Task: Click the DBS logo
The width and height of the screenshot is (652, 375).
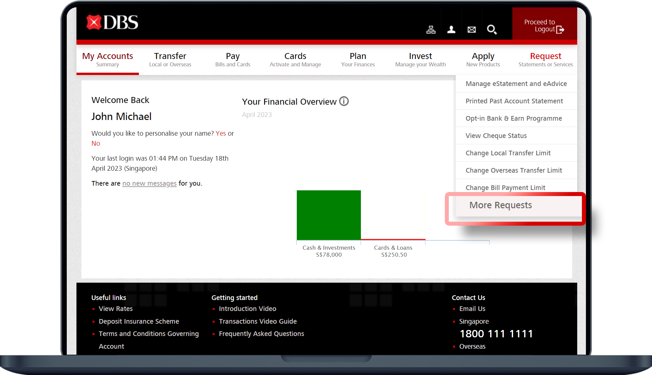Action: click(112, 23)
